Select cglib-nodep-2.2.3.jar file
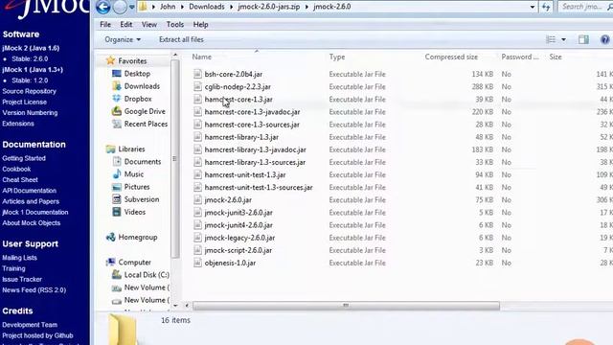The image size is (613, 345). (238, 86)
